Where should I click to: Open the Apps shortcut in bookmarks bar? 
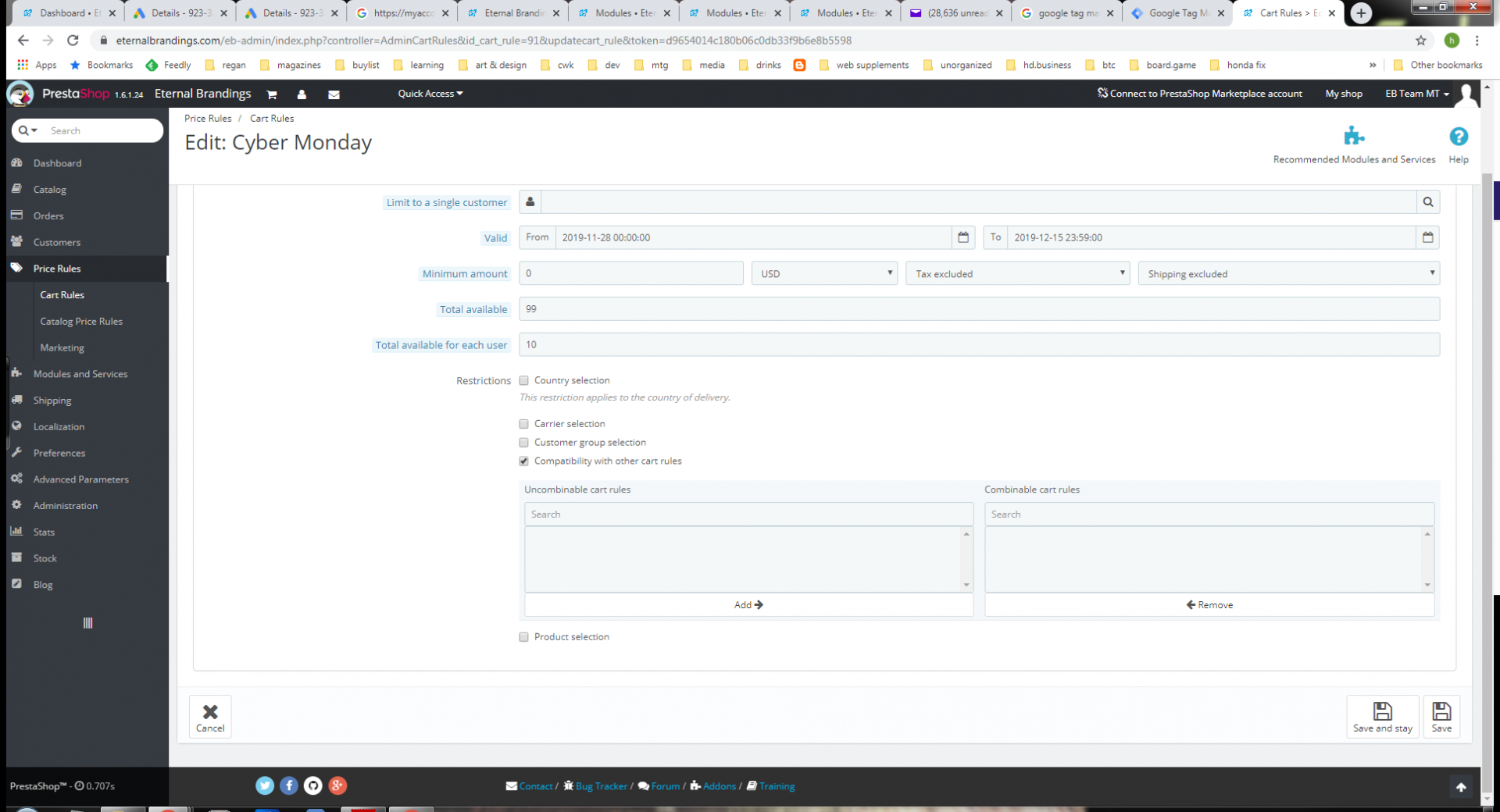(x=37, y=65)
